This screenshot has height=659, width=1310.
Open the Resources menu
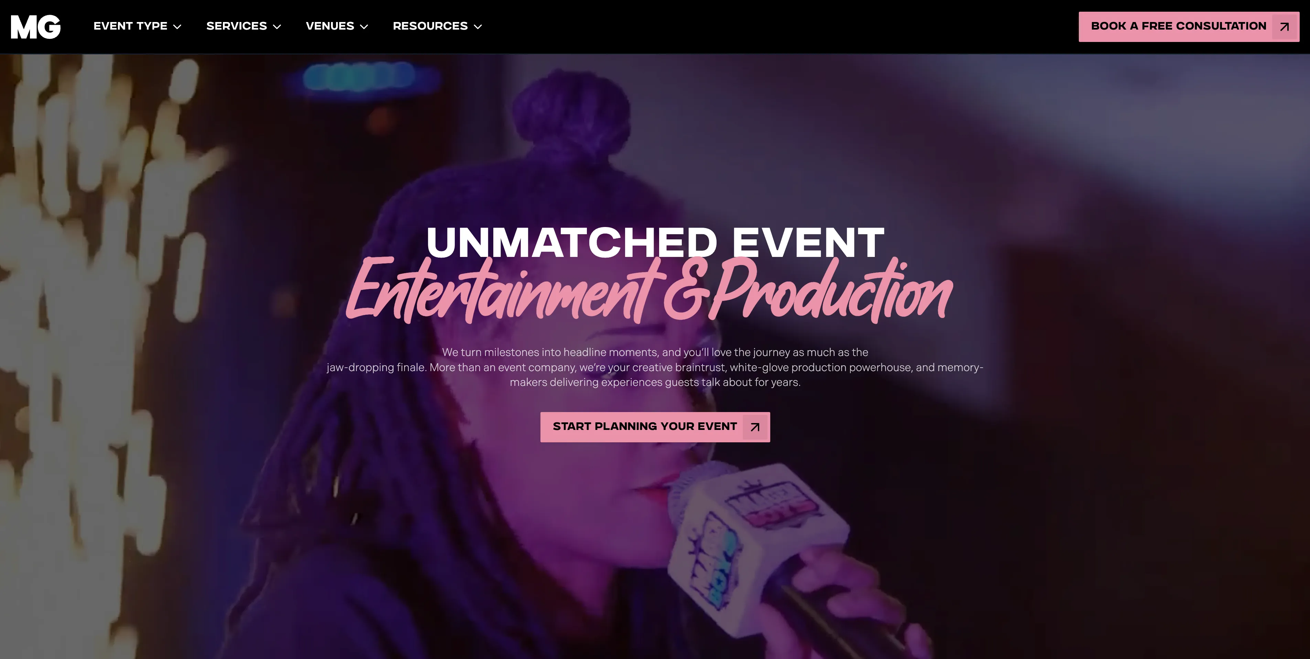tap(437, 26)
